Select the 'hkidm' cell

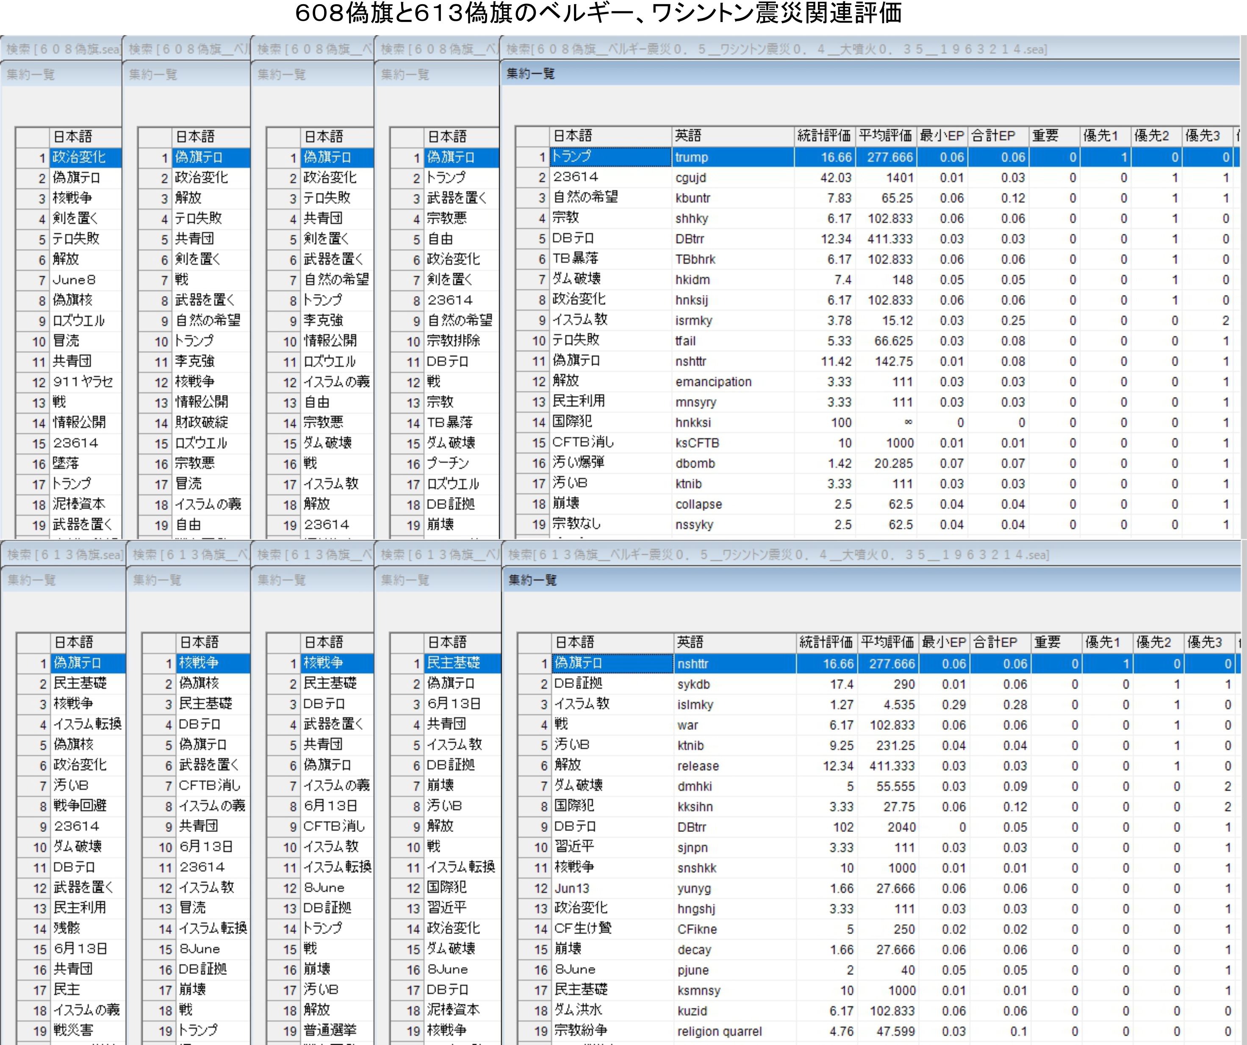click(733, 280)
